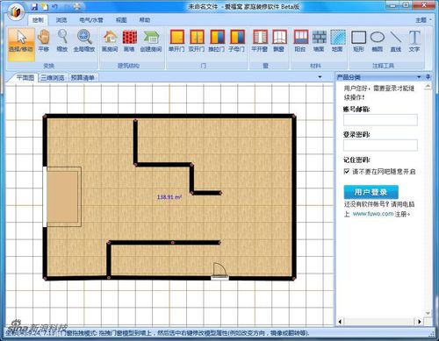This screenshot has height=341, width=439.
Task: Click the Undo arrow in quick access bar
Action: 55,7
